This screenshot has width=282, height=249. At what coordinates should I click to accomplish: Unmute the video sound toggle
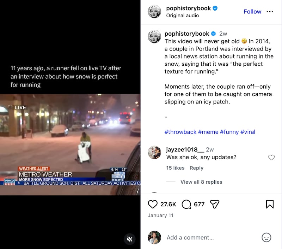[x=129, y=239]
